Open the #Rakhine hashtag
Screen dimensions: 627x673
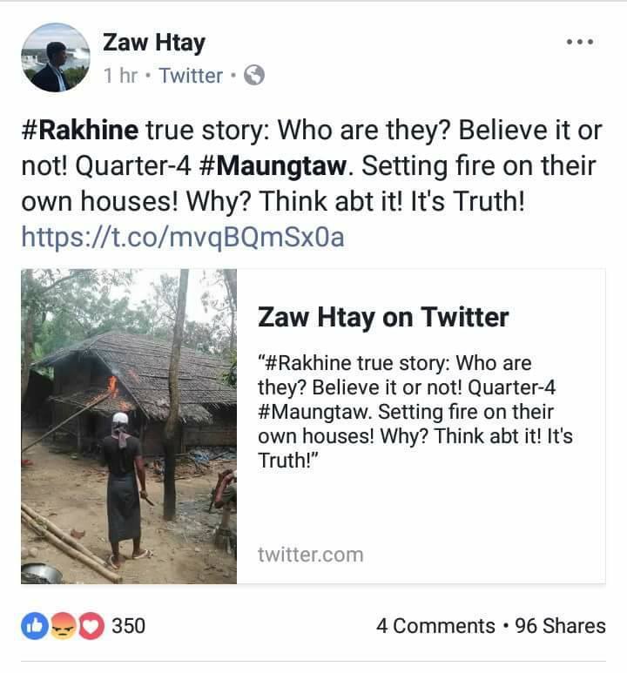79,131
